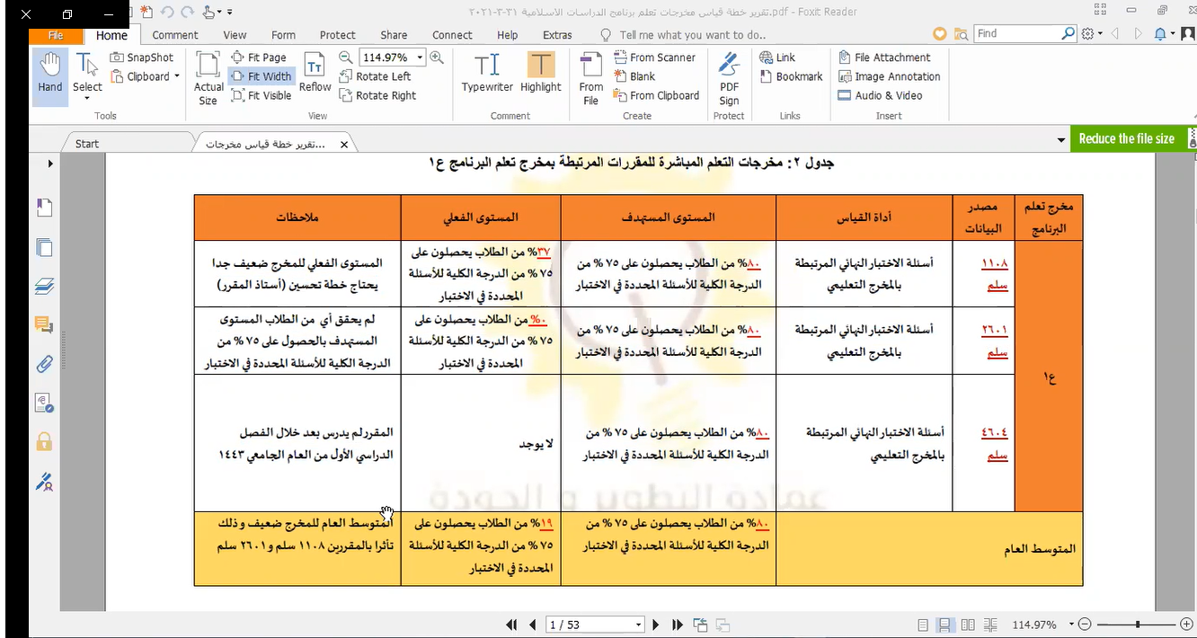Enable the Reflow view
Viewport: 1197px width, 638px height.
click(315, 73)
